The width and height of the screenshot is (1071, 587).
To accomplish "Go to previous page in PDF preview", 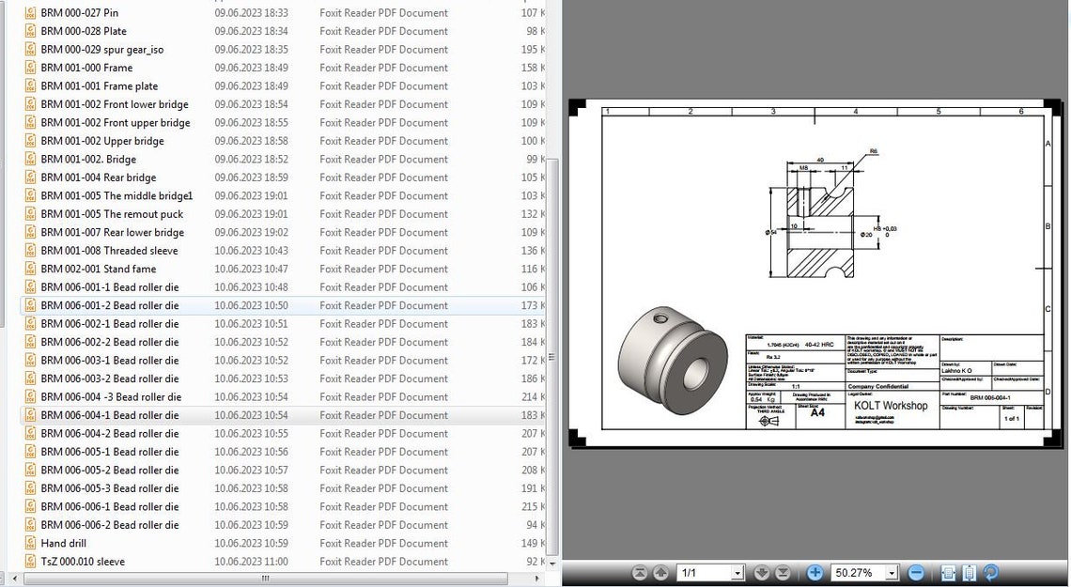I will coord(660,573).
